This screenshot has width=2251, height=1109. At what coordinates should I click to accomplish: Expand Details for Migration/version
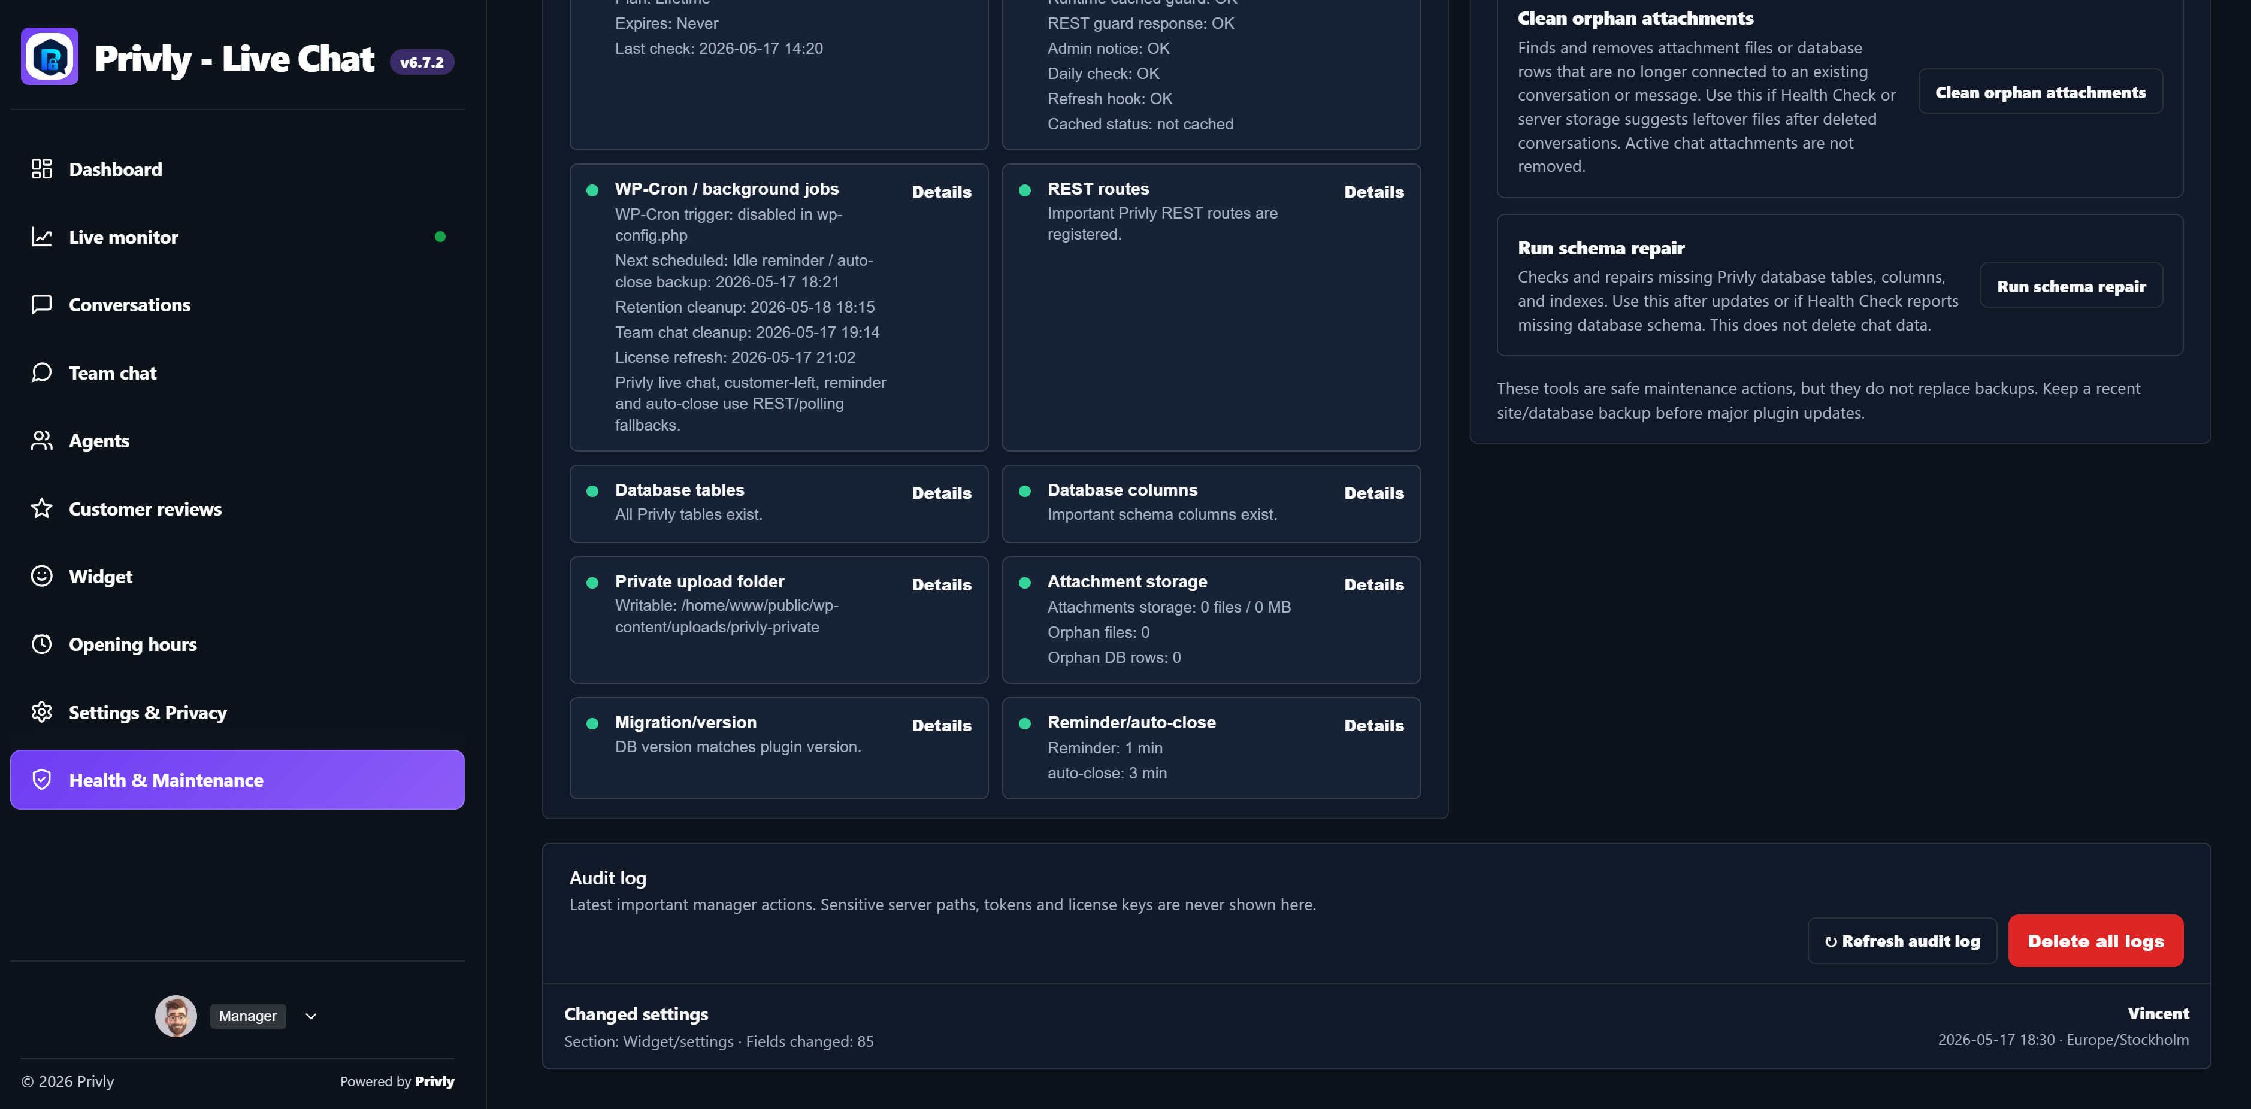coord(941,725)
